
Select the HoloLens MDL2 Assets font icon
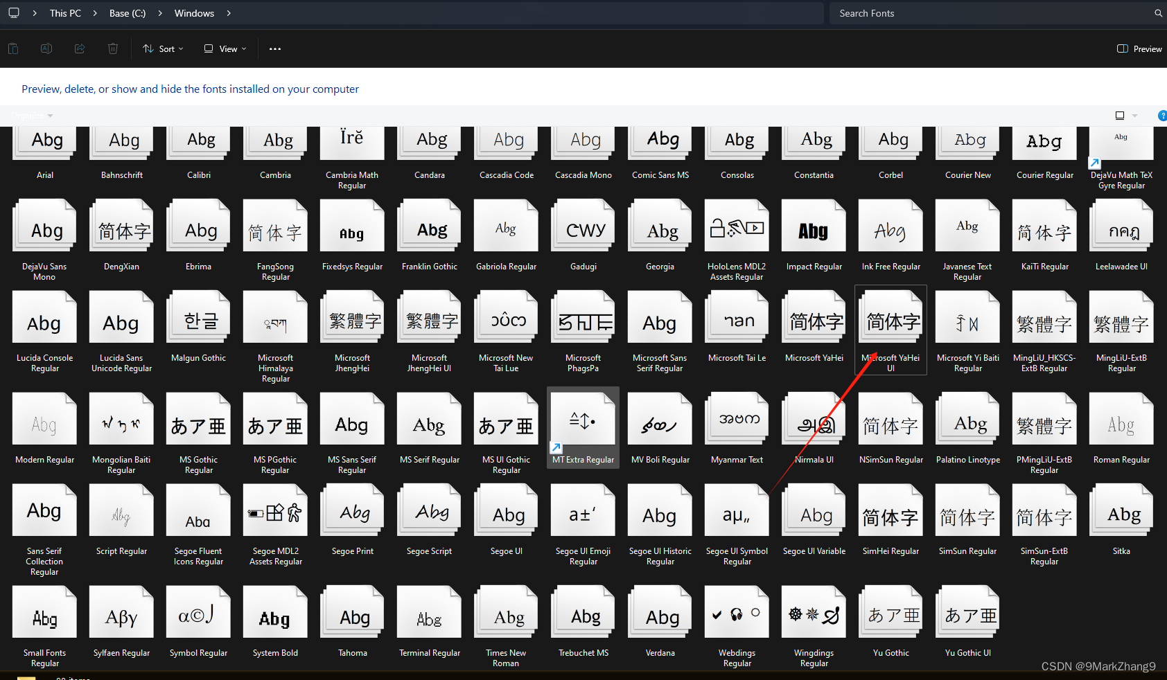[x=737, y=225]
